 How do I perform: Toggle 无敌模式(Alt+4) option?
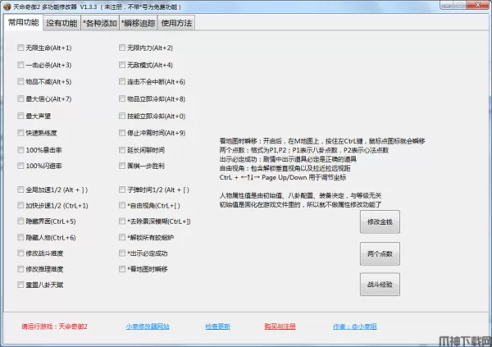pos(122,65)
